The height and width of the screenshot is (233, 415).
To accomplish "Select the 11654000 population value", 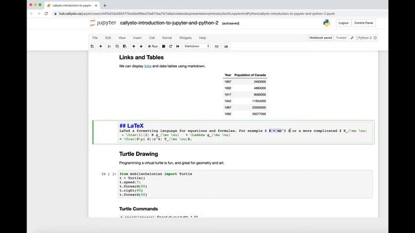I will click(259, 101).
